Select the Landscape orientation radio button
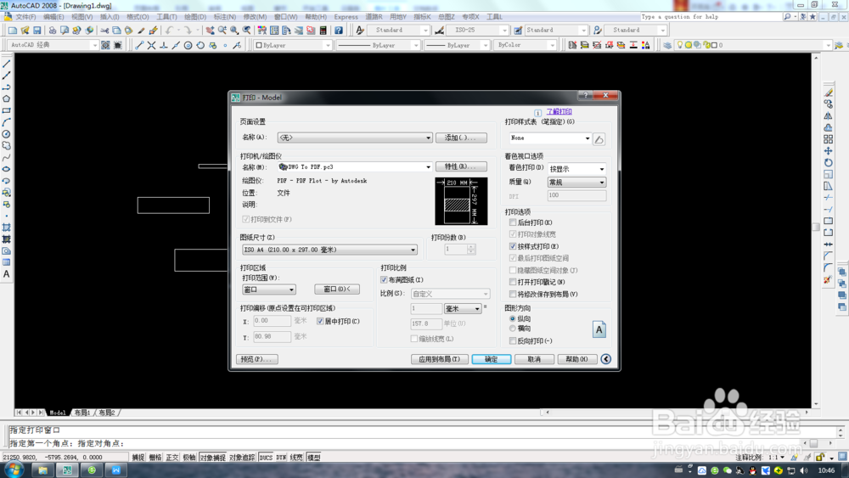This screenshot has width=849, height=478. click(513, 329)
